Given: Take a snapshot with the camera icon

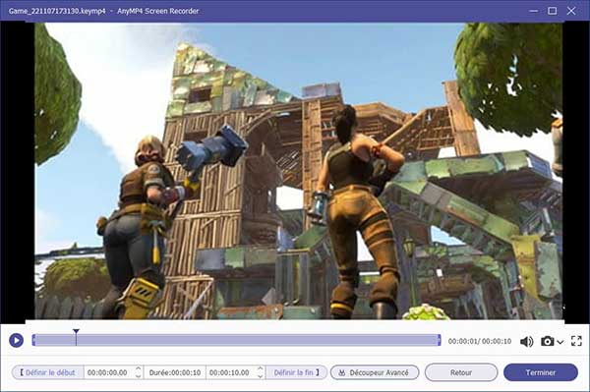Looking at the screenshot, I should 547,341.
